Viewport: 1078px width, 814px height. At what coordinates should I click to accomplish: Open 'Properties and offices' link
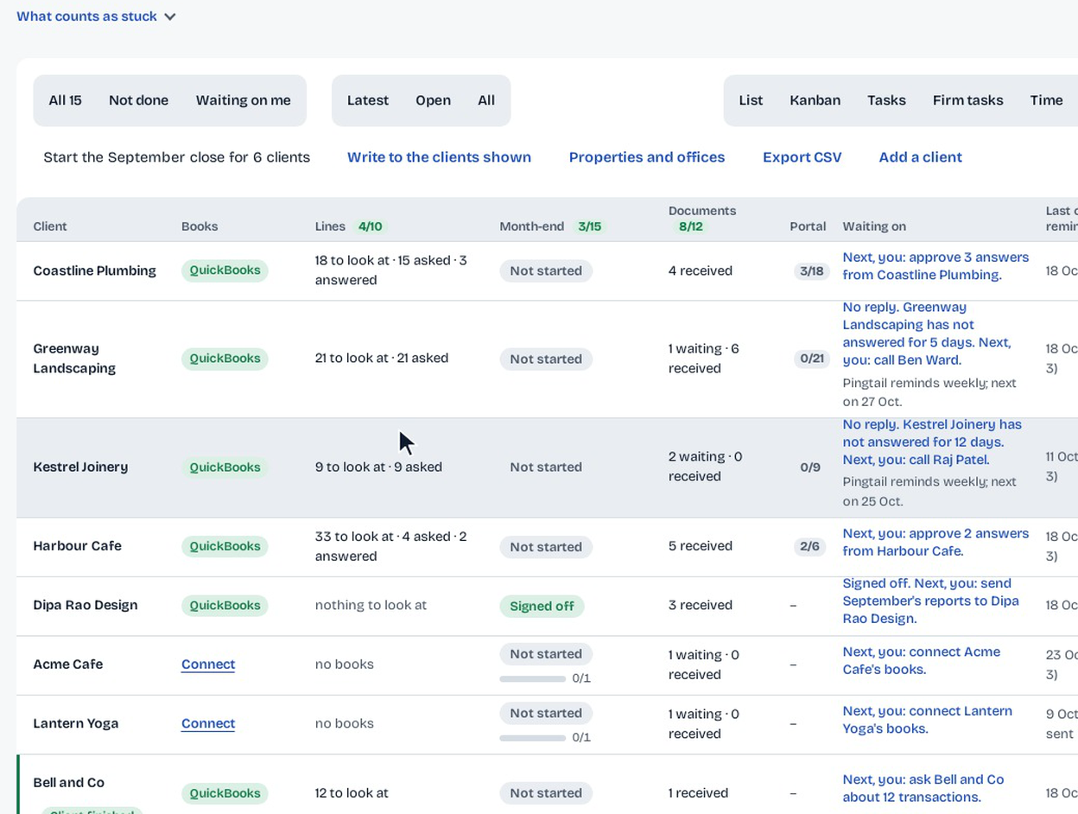click(x=647, y=157)
